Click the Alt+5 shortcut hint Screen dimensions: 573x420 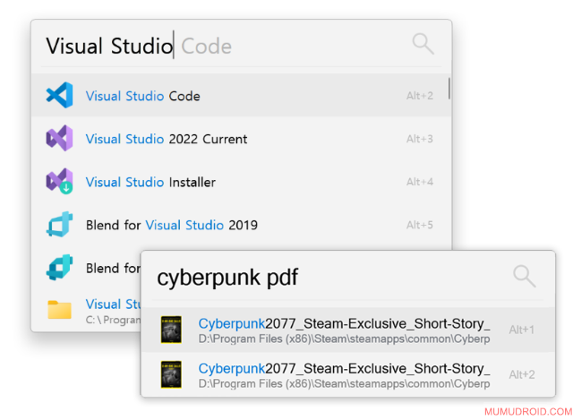pyautogui.click(x=420, y=225)
